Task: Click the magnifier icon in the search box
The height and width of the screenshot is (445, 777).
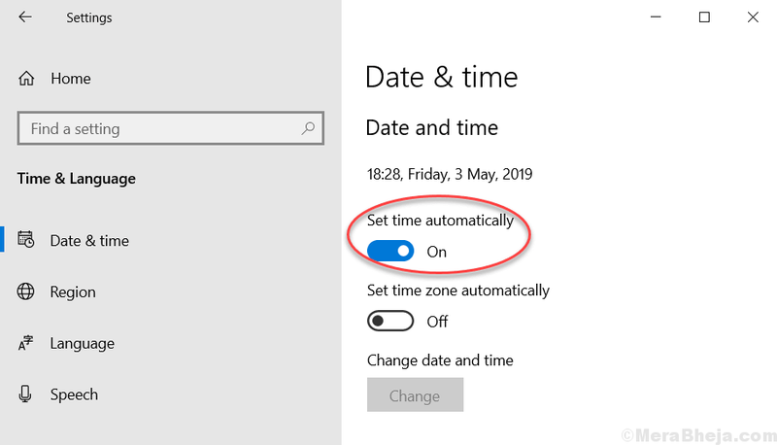Action: [x=308, y=128]
